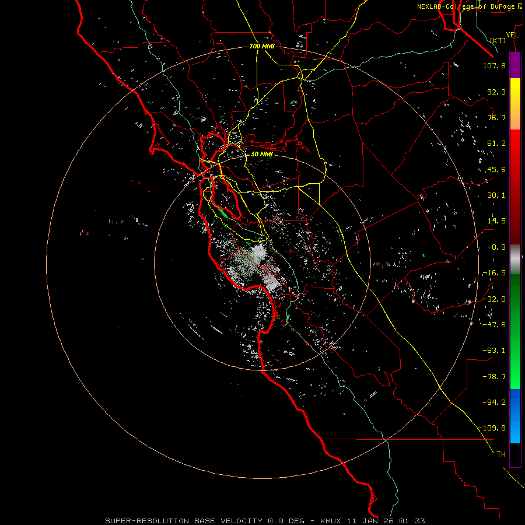Select the 107.8 legend value
The height and width of the screenshot is (525, 525).
[x=494, y=65]
